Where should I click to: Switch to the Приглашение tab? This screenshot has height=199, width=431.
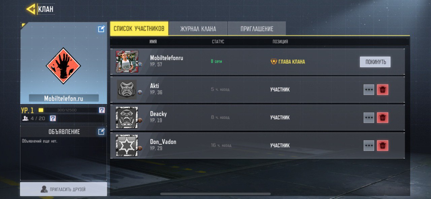[x=257, y=29]
